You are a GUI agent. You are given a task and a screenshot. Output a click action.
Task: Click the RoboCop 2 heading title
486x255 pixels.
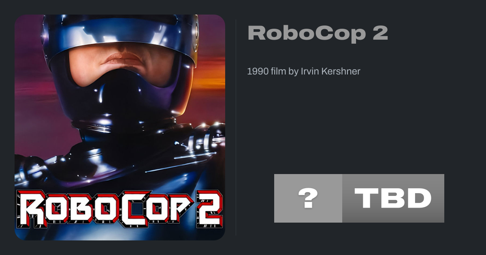pos(318,33)
